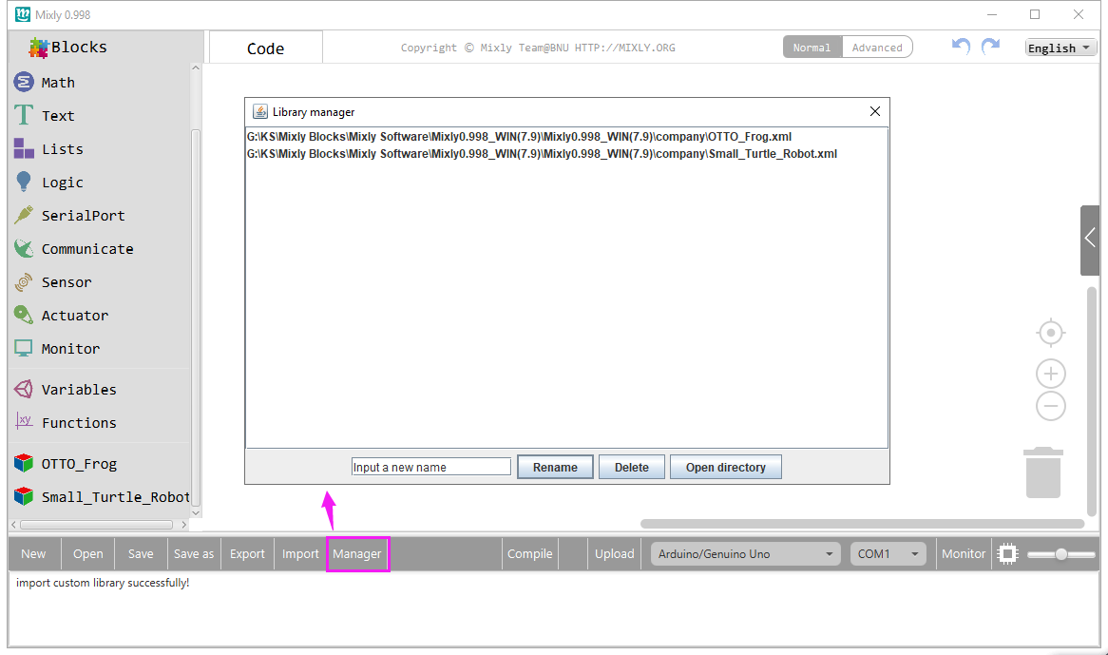This screenshot has height=655, width=1108.
Task: Switch to the Blocks tab
Action: 68,48
